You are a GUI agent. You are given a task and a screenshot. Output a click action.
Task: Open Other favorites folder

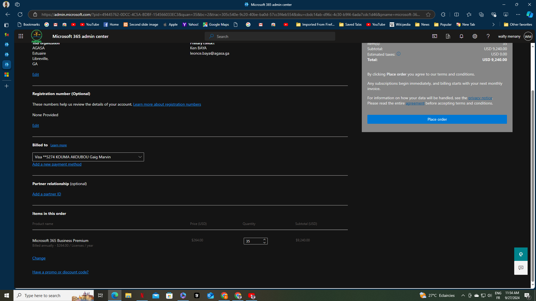518,25
